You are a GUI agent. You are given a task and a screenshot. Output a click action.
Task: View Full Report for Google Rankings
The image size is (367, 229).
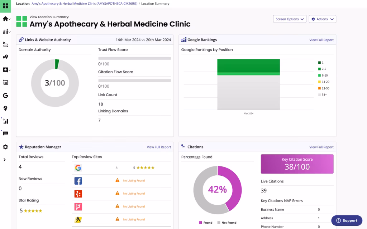pyautogui.click(x=321, y=40)
